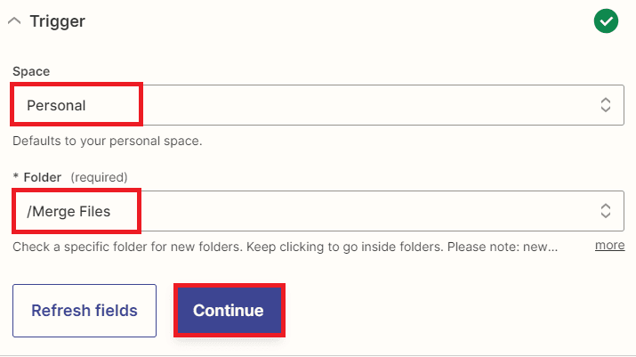Screen dimensions: 636x357
Task: Click up-down arrows in Folder field
Action: [x=606, y=211]
